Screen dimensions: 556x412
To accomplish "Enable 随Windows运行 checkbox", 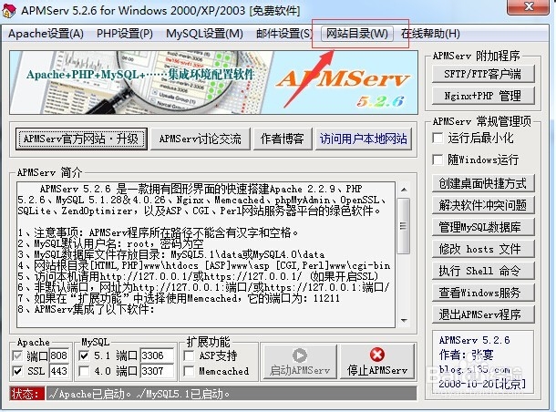I will pos(438,160).
